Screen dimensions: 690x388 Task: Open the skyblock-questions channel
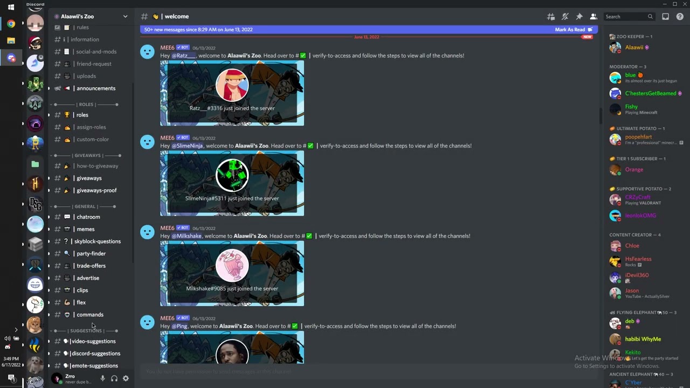90,241
